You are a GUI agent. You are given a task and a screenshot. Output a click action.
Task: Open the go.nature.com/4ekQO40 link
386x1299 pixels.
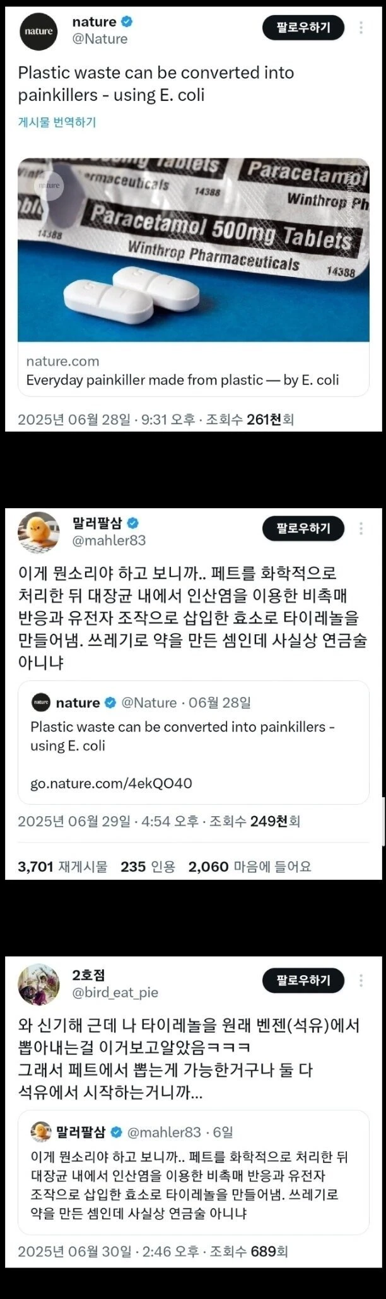pos(111,783)
